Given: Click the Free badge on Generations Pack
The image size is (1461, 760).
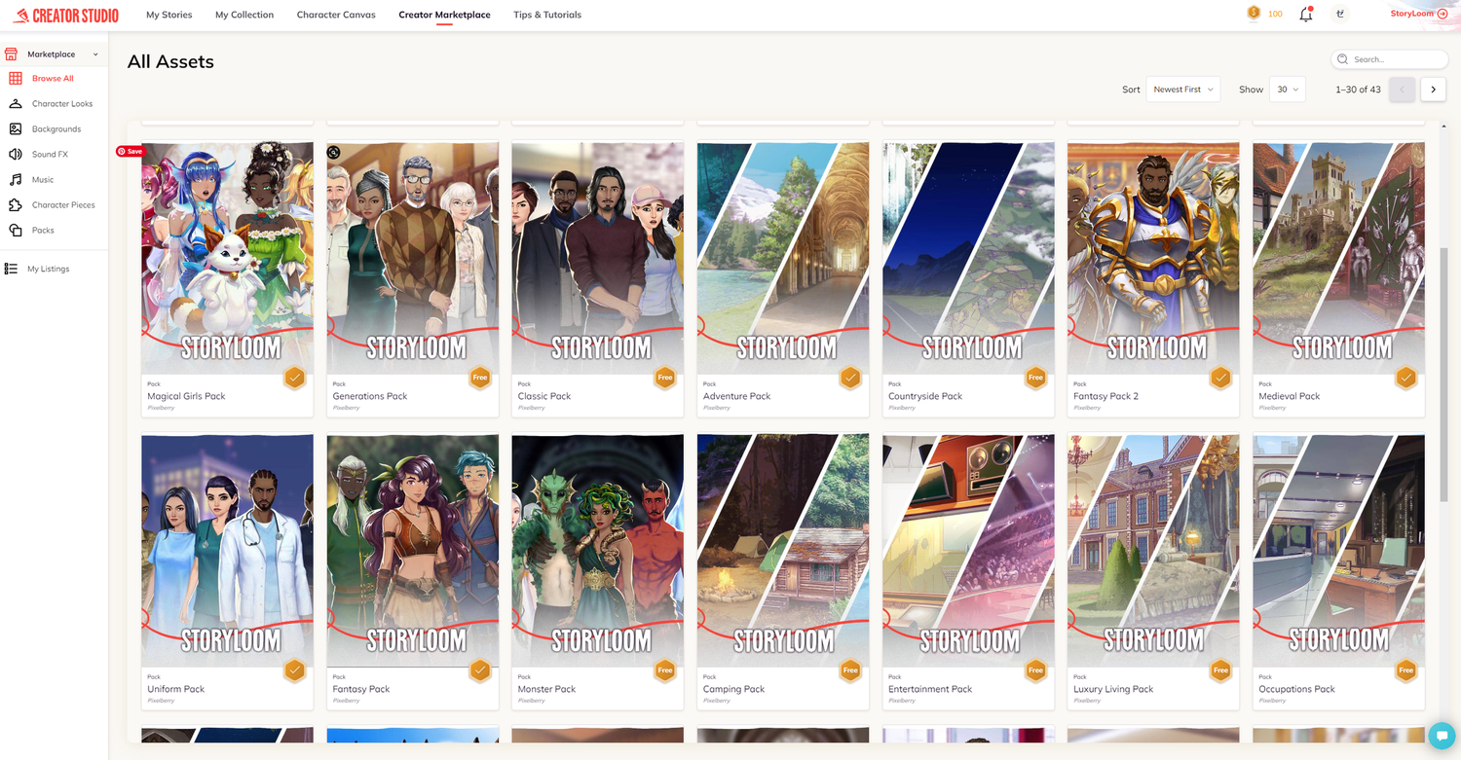Looking at the screenshot, I should coord(479,378).
